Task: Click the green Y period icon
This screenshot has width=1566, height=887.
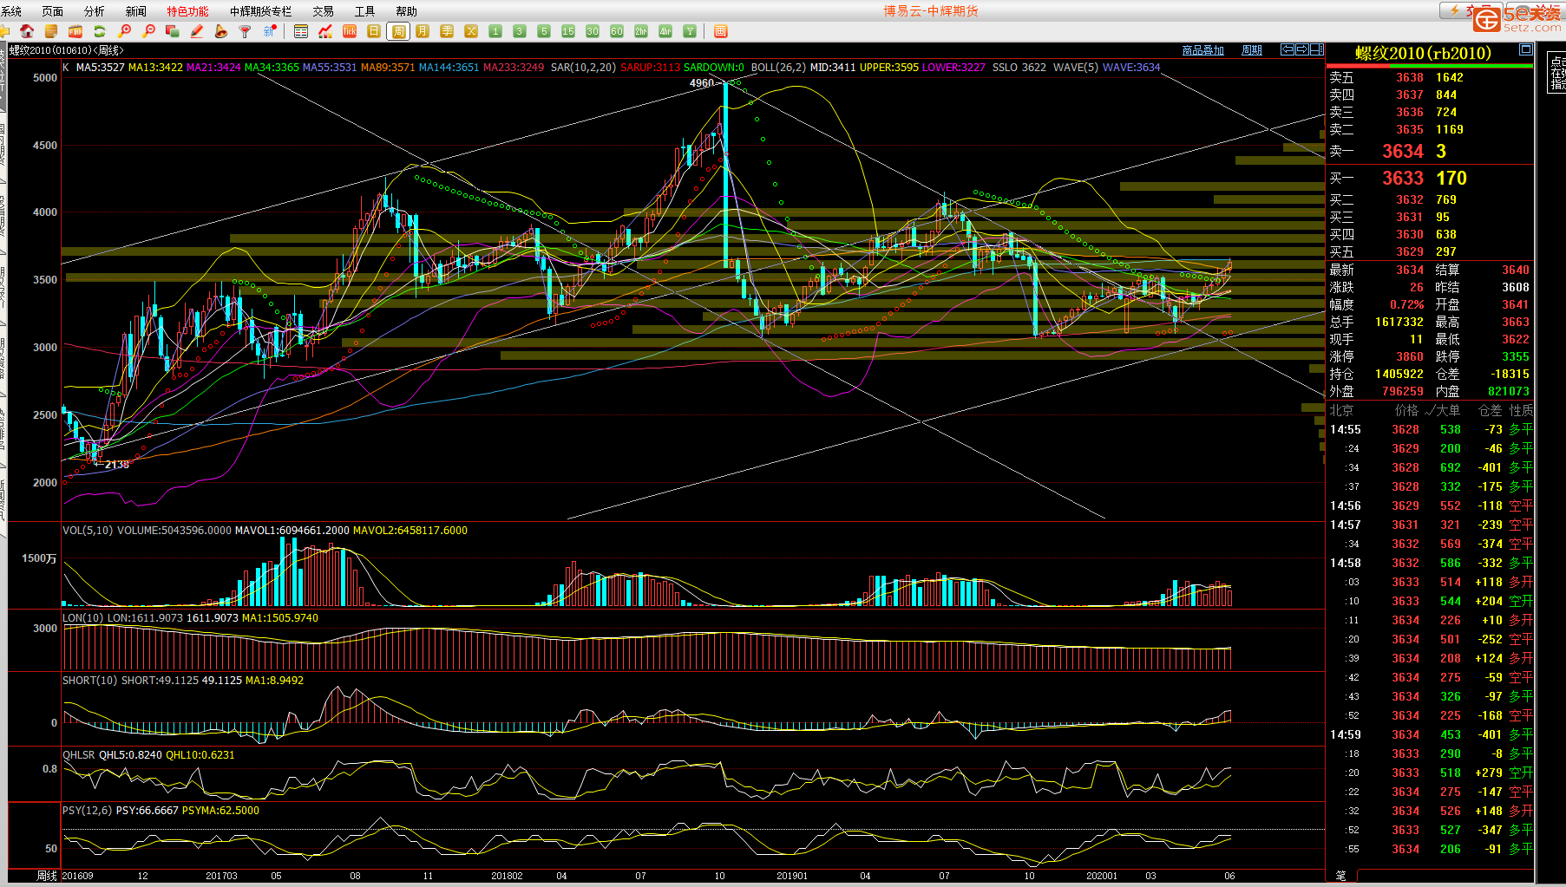Action: 690,31
